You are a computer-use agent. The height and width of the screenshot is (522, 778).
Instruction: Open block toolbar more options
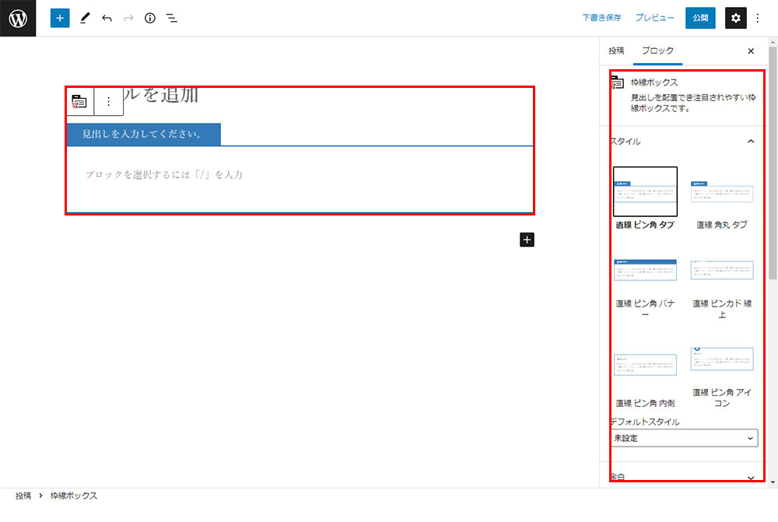coord(109,101)
